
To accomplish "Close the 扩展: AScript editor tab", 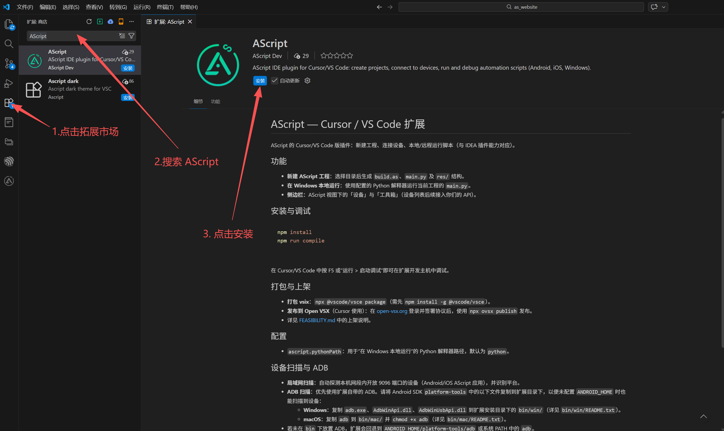I will [190, 22].
